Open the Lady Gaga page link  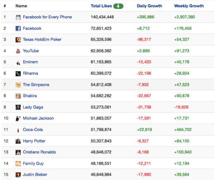click(33, 107)
